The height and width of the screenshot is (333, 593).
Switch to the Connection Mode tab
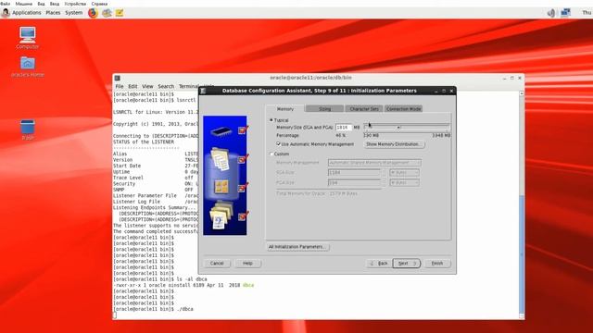[404, 109]
